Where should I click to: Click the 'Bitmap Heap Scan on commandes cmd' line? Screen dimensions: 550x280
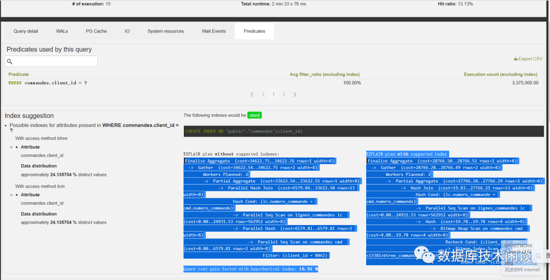[x=482, y=229]
